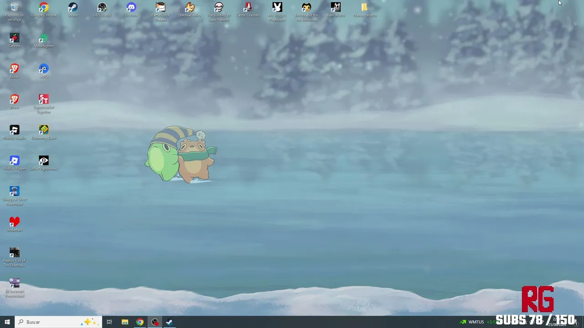Select the Supermarket Together shortcut
This screenshot has width=584, height=328.
pyautogui.click(x=44, y=104)
